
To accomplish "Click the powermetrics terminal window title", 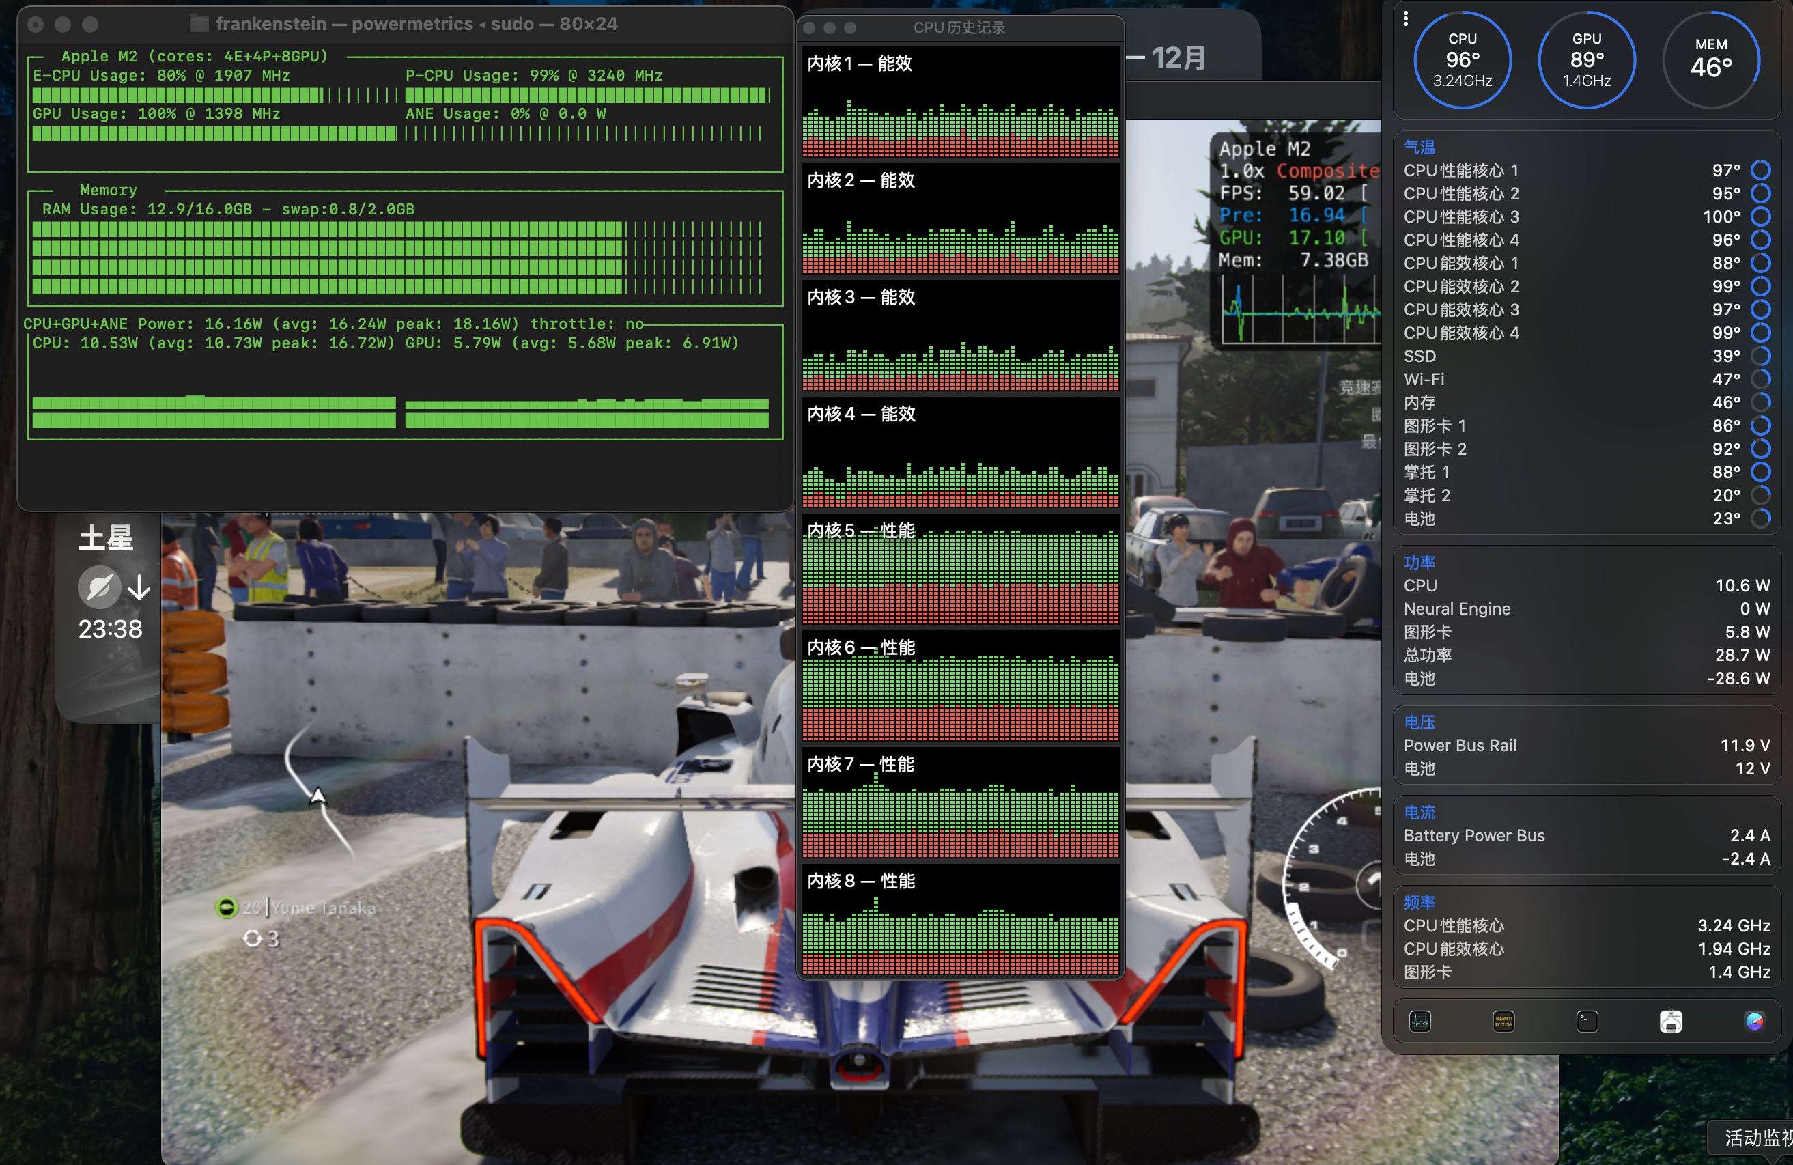I will pyautogui.click(x=416, y=24).
